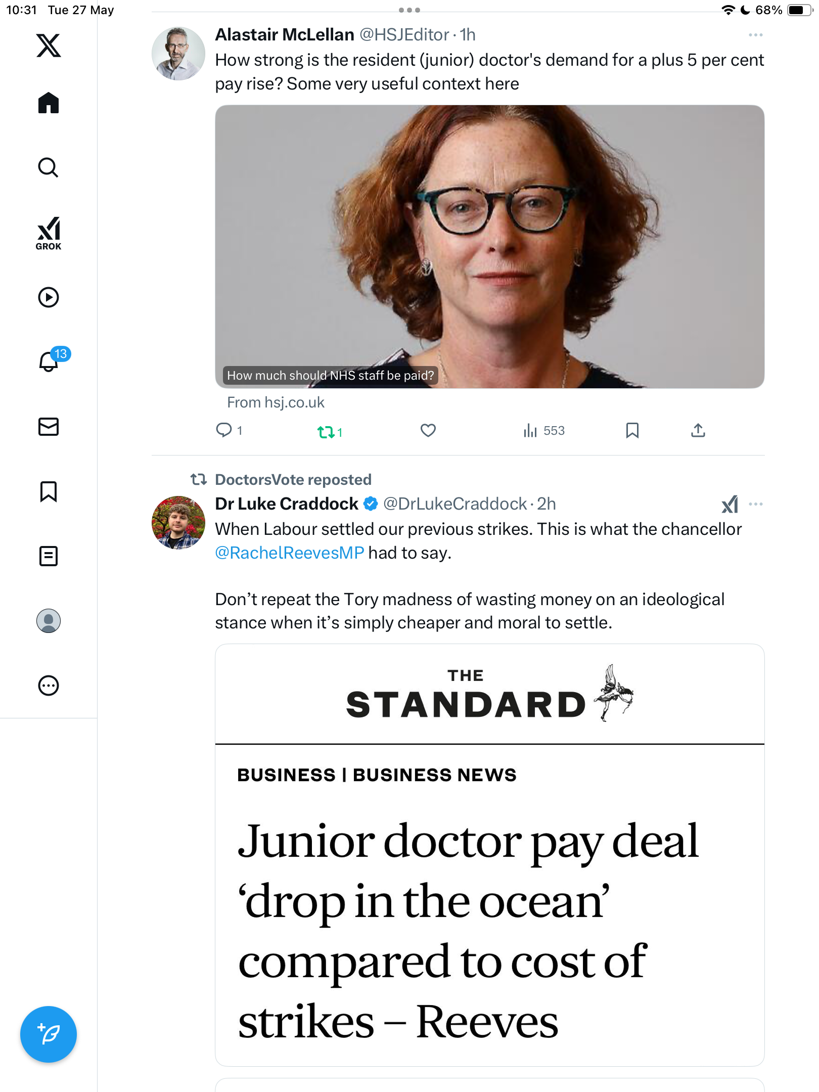The width and height of the screenshot is (819, 1092).
Task: Open the Search magnifier icon
Action: pos(49,168)
